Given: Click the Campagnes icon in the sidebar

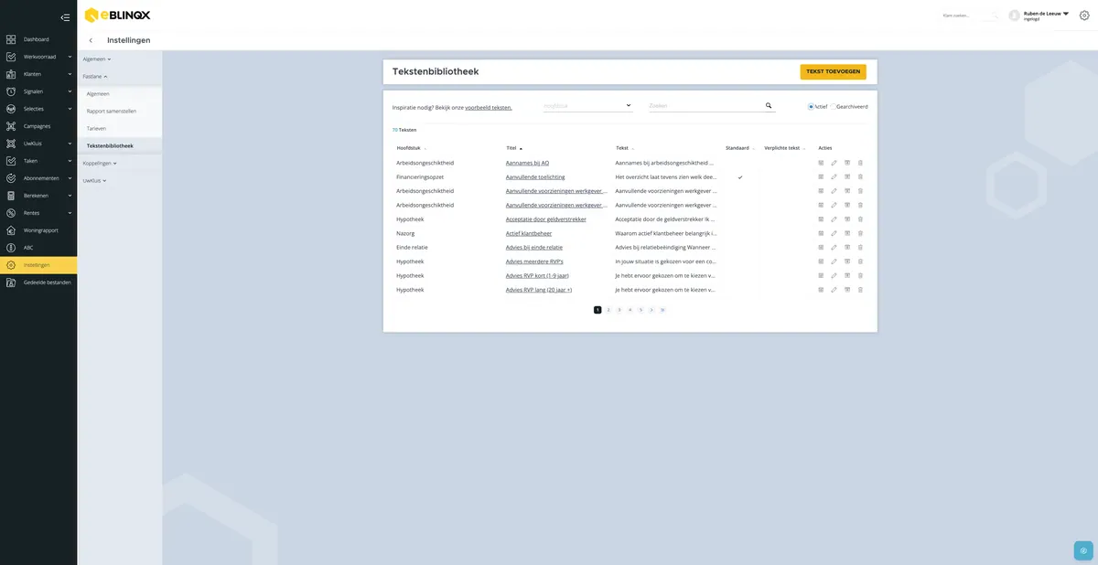Looking at the screenshot, I should pos(10,126).
